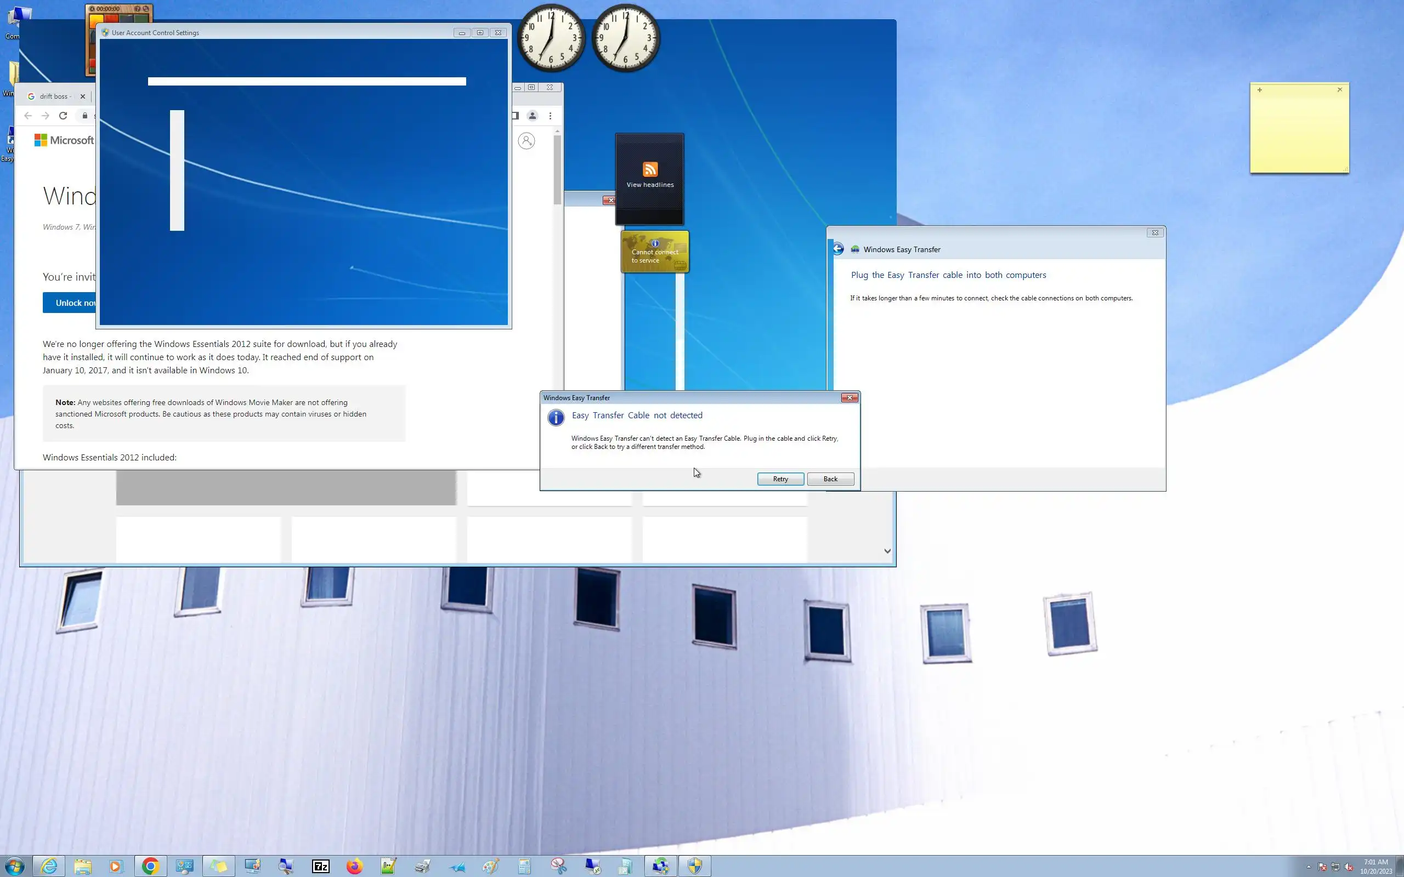Add a new sticky note with plus
This screenshot has width=1404, height=877.
pyautogui.click(x=1260, y=90)
